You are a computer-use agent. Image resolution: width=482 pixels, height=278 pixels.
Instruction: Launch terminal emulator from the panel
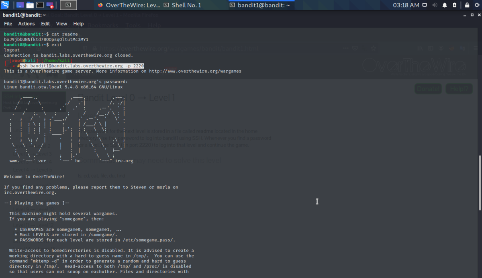(40, 5)
